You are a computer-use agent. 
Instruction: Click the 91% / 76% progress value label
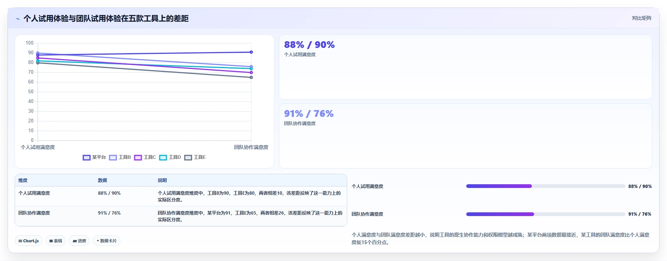[x=640, y=214]
